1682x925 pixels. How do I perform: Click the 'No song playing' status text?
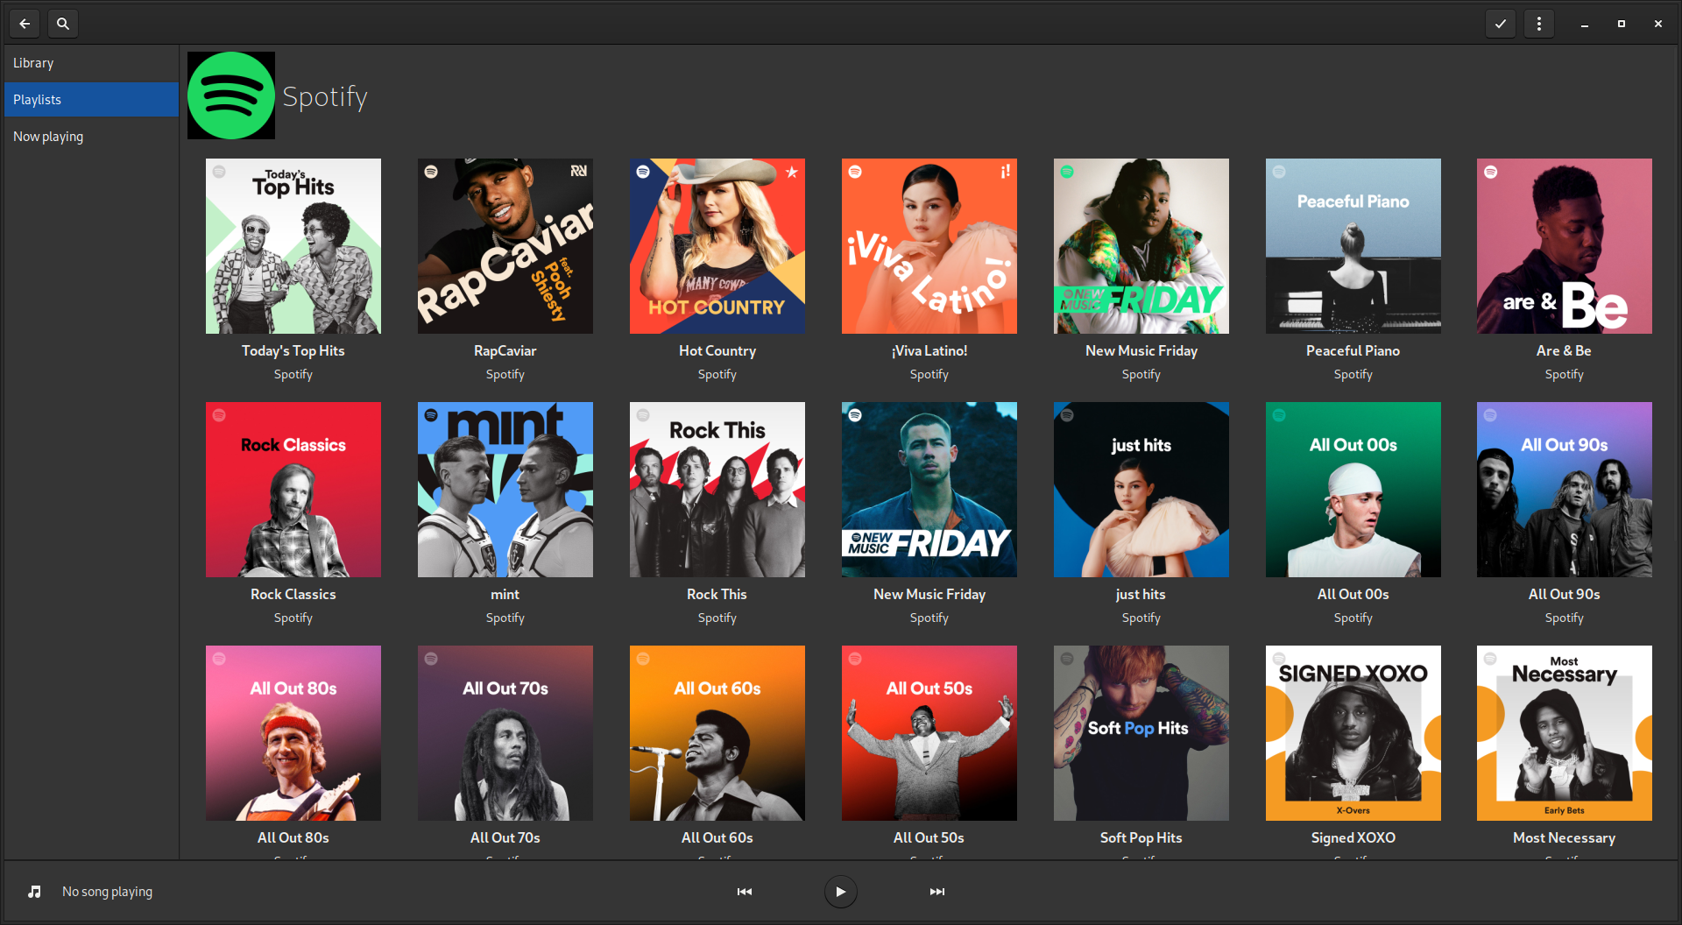pos(107,892)
